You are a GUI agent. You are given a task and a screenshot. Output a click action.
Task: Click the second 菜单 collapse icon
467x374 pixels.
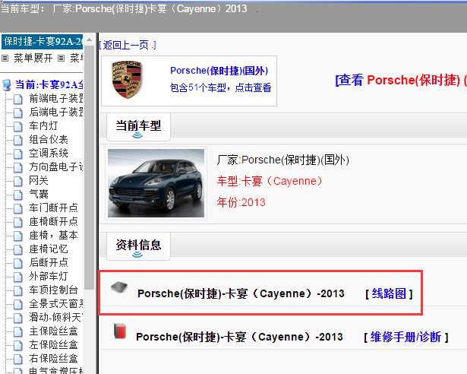61,59
